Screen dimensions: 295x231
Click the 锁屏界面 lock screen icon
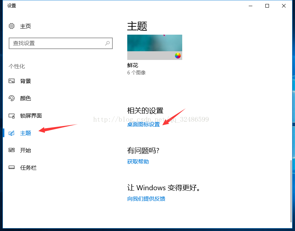[x=12, y=116]
